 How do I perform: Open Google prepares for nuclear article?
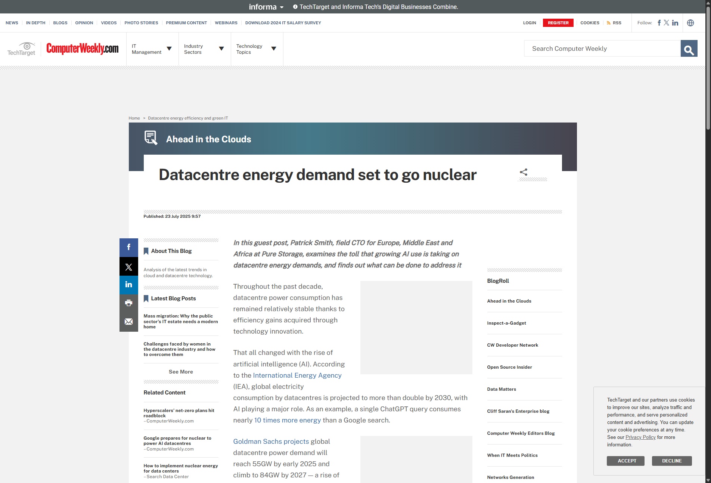coord(177,441)
